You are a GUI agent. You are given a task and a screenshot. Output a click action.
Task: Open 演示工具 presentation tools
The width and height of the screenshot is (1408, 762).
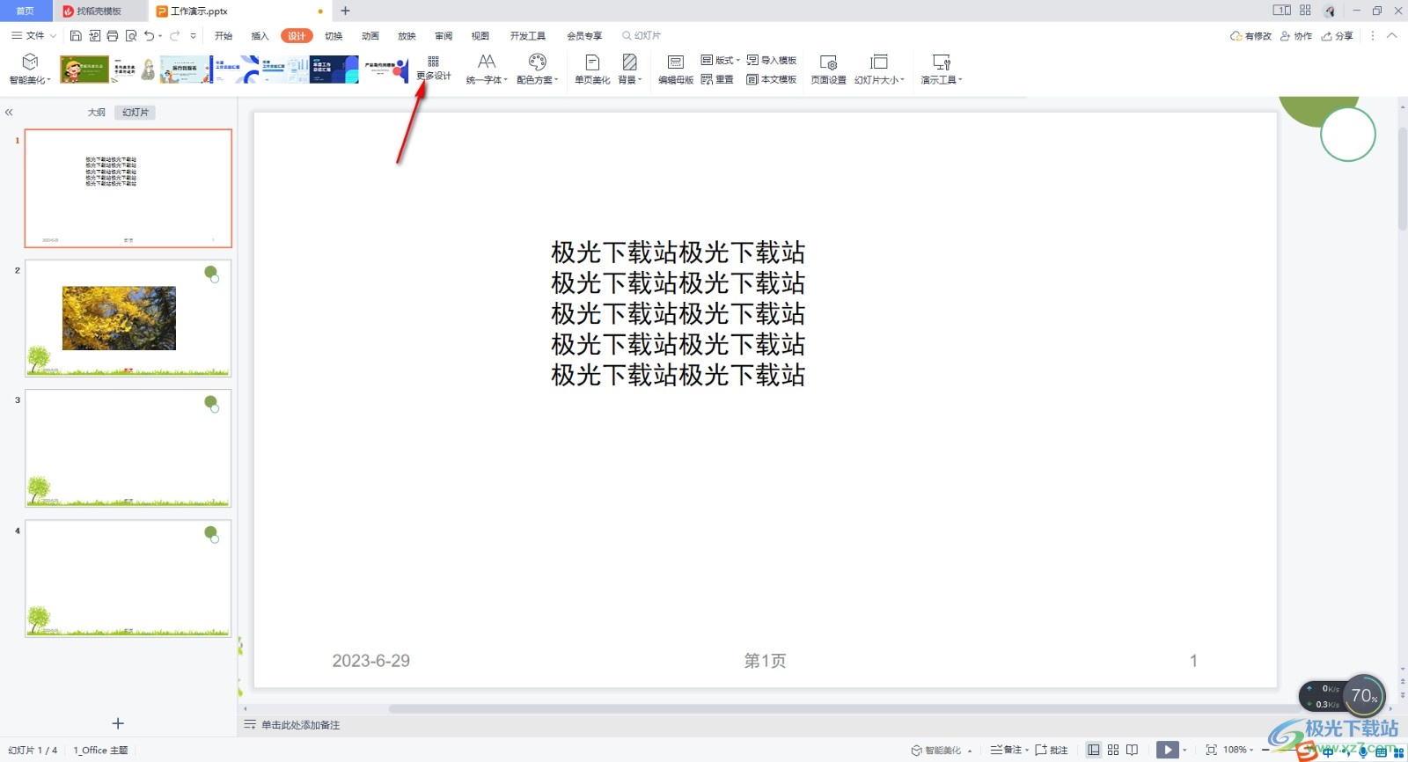click(x=942, y=69)
